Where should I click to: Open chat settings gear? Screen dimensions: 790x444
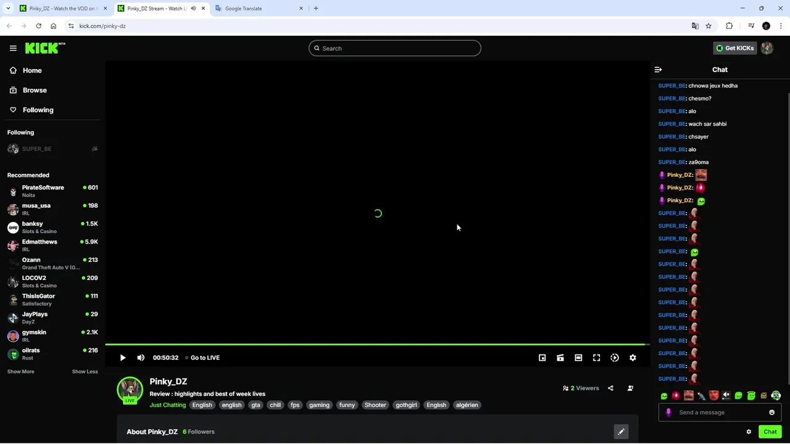pos(749,432)
